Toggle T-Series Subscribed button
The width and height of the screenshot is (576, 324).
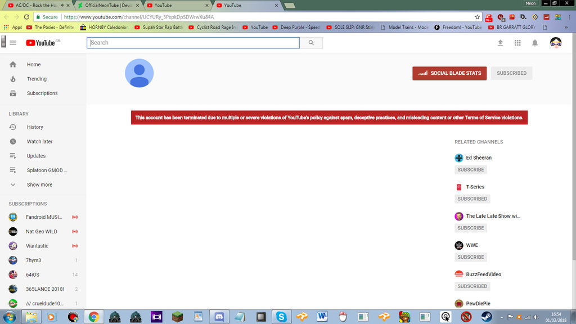(x=472, y=199)
